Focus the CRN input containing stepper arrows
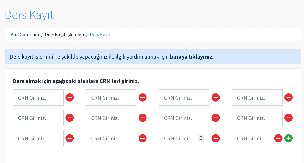Image resolution: width=304 pixels, height=163 pixels. tap(179, 138)
